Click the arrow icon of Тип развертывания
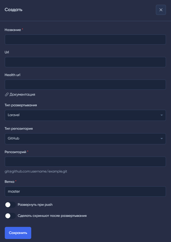Image resolution: width=171 pixels, height=242 pixels. pos(161,115)
